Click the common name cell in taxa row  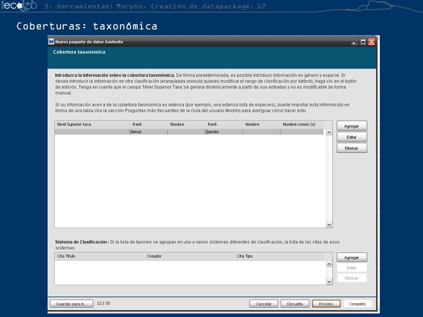pos(301,132)
